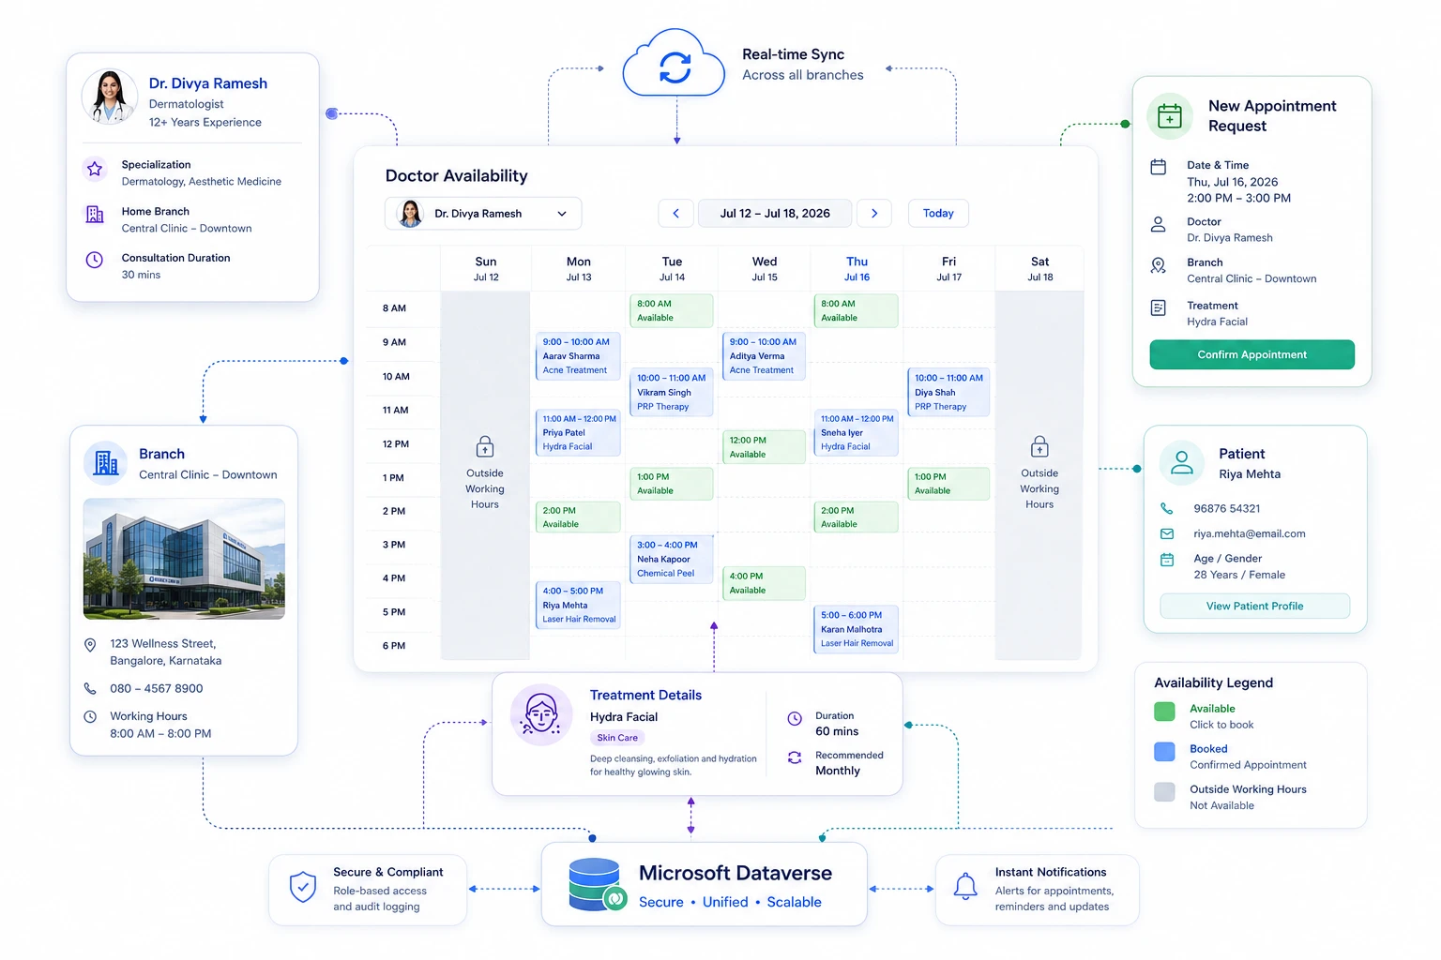Click the Microsoft Dataverse database icon

pos(597,884)
